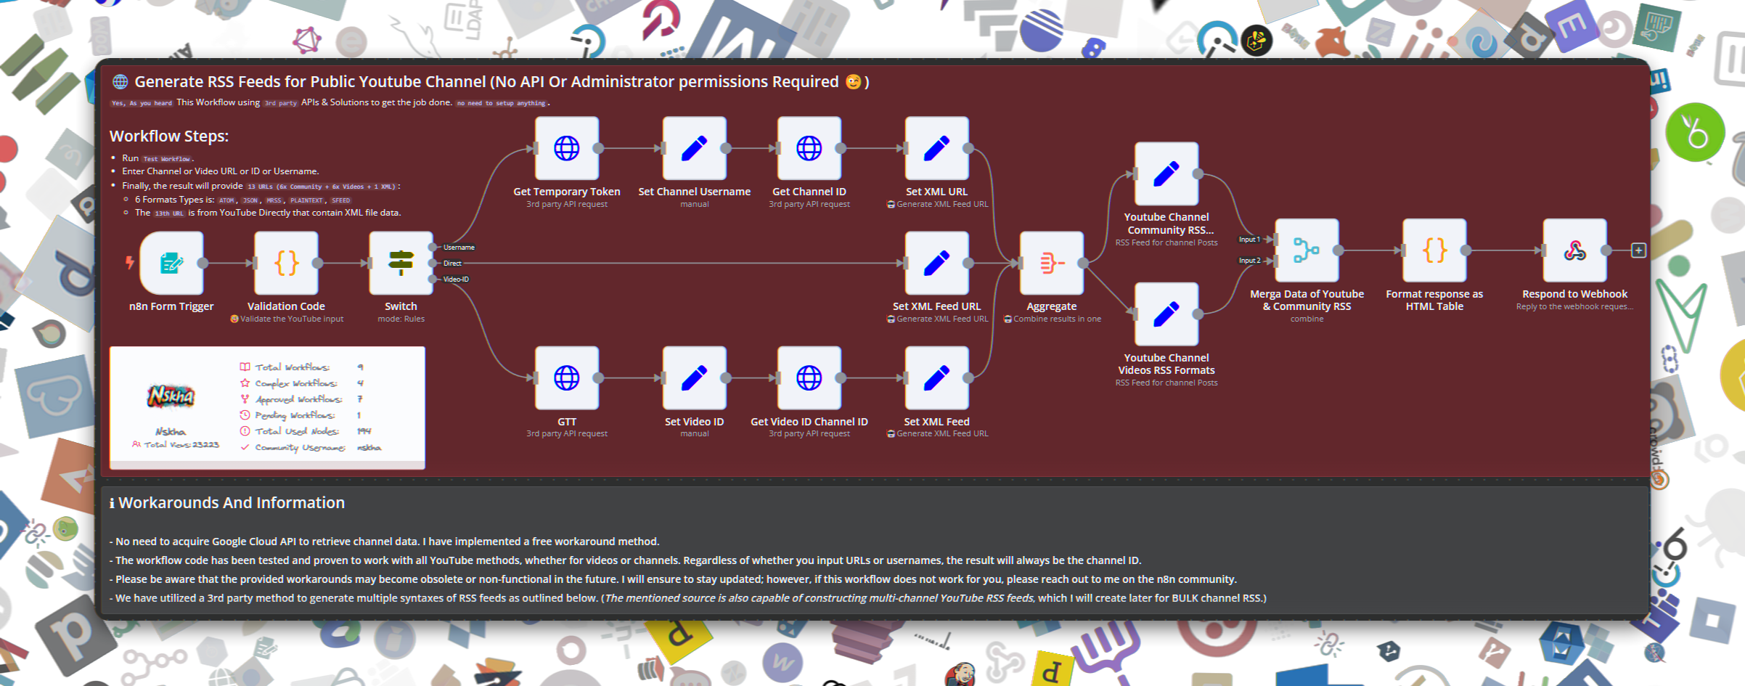Open the Get Temporary Token node

566,148
